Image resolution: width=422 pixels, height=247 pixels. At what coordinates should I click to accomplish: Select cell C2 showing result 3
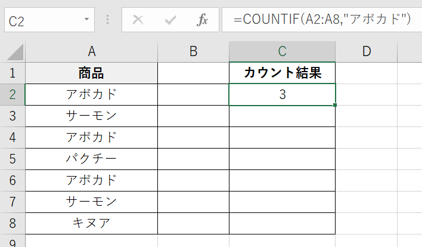point(282,95)
